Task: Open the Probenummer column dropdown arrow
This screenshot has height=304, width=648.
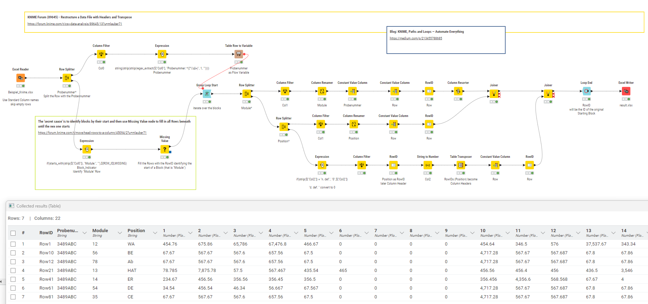Action: pyautogui.click(x=85, y=233)
